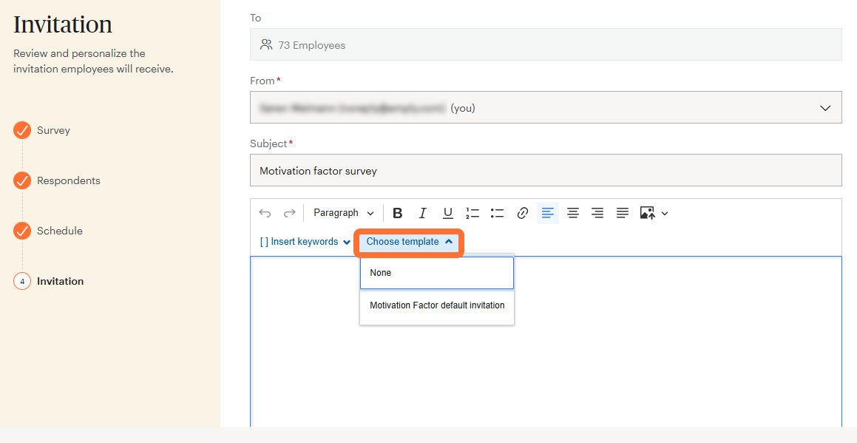Go to the Schedule step
Image resolution: width=857 pixels, height=443 pixels.
60,231
